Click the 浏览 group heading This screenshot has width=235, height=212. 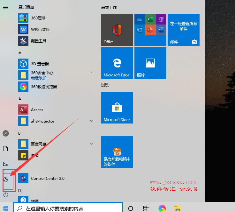point(105,85)
